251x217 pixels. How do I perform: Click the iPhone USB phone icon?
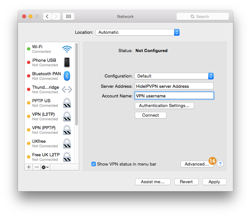tap(67, 62)
